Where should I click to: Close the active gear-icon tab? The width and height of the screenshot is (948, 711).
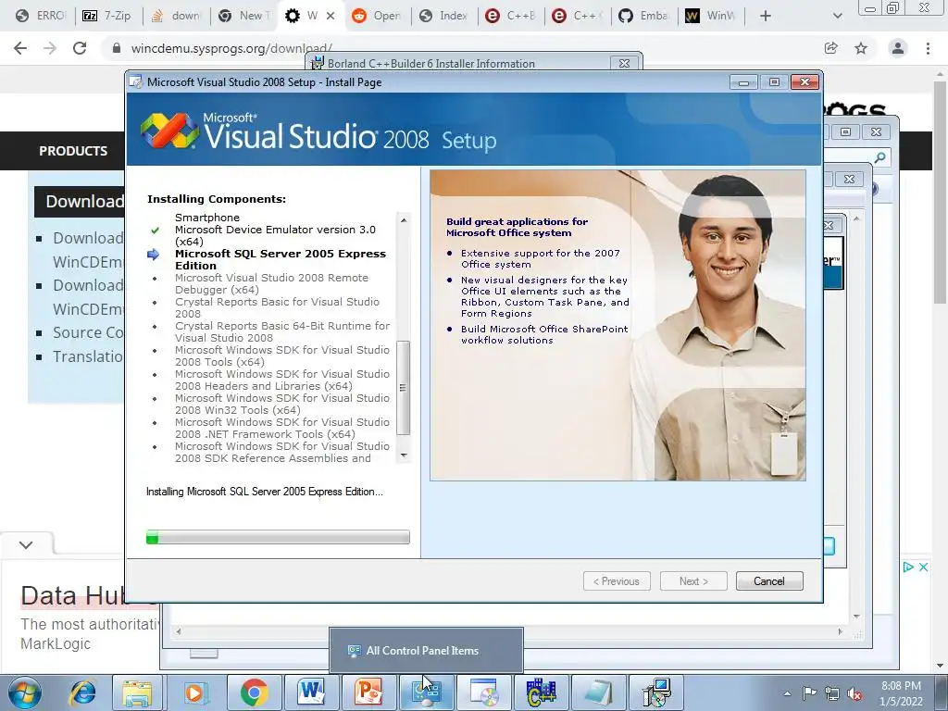pos(331,16)
